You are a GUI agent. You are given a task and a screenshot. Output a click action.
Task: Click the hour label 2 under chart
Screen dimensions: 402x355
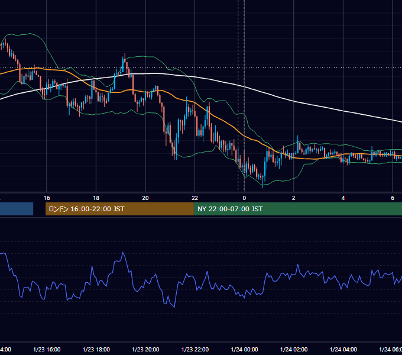pos(294,198)
